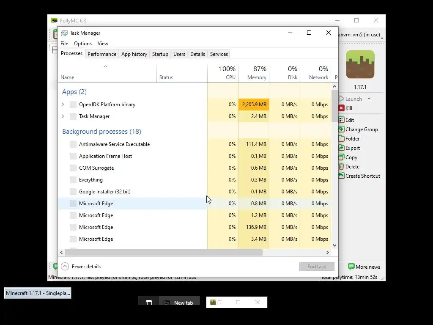Click the New tab browser icon at bottom
The height and width of the screenshot is (325, 433).
pyautogui.click(x=167, y=303)
